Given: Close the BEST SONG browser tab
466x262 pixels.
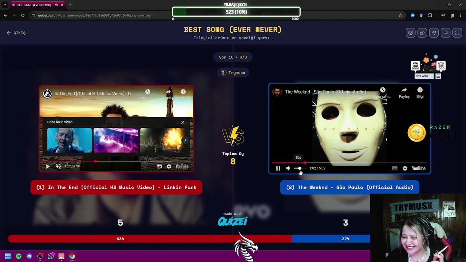Looking at the screenshot, I should pos(62,5).
